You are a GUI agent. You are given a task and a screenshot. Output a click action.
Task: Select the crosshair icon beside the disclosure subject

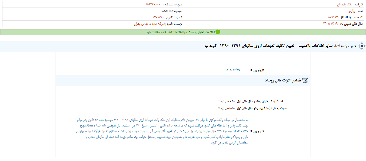tap(361, 46)
